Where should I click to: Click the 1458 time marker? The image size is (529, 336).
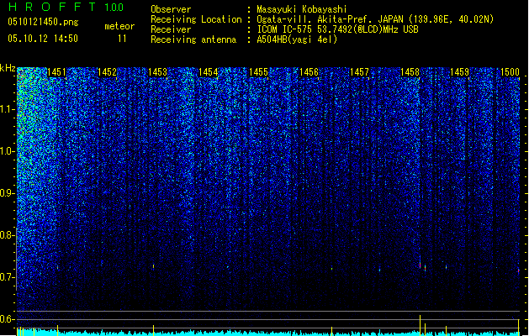pos(410,72)
